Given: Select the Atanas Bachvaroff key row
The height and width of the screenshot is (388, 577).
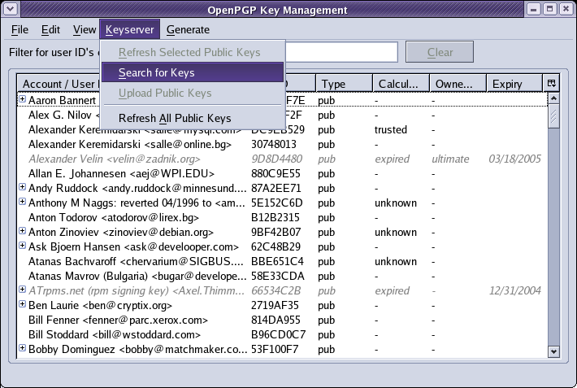Looking at the screenshot, I should coord(282,262).
